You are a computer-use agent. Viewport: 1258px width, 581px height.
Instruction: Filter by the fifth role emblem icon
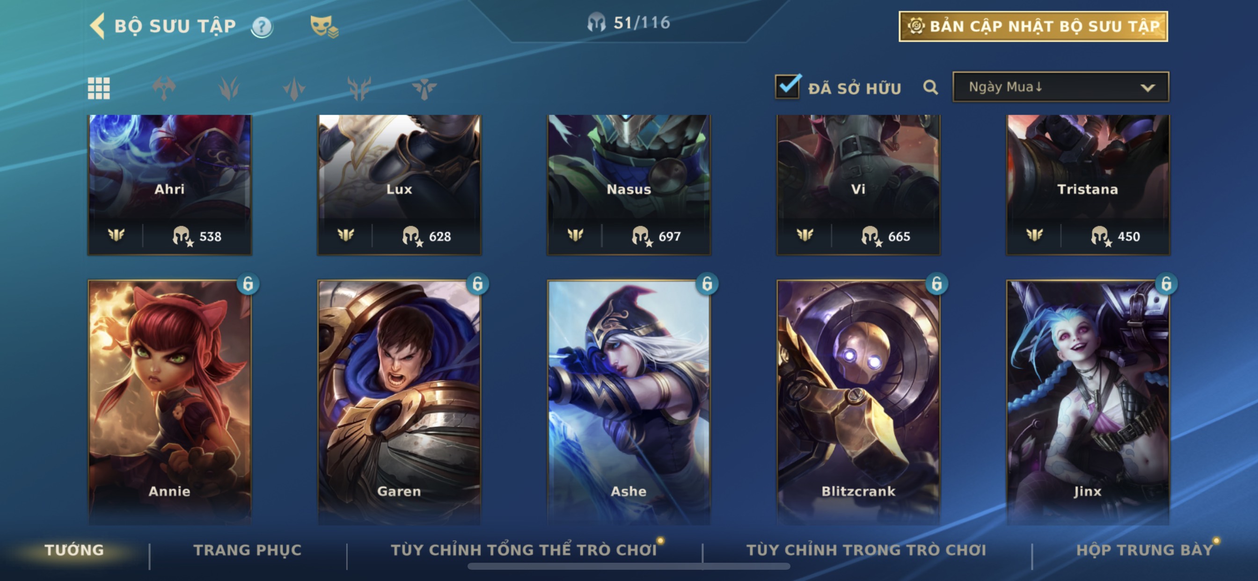pos(424,88)
